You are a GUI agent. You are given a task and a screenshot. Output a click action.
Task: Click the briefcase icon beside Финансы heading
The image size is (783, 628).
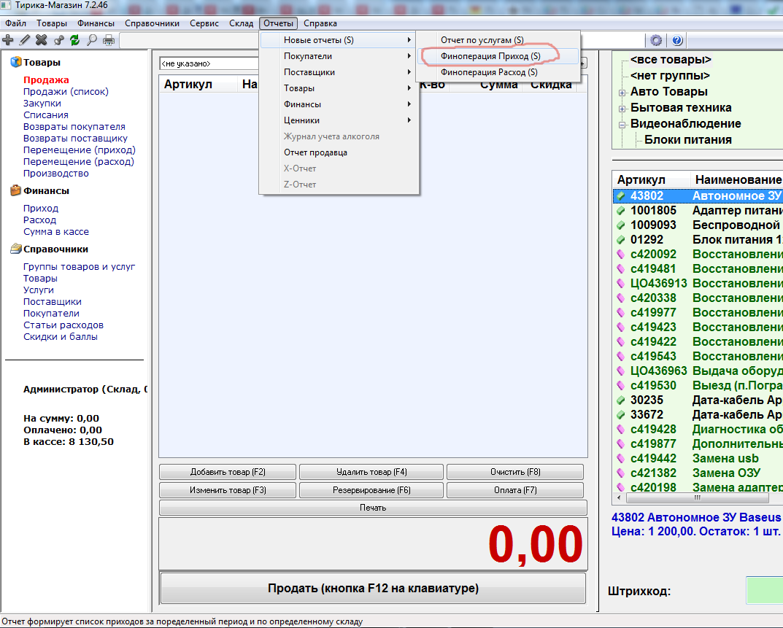(16, 190)
